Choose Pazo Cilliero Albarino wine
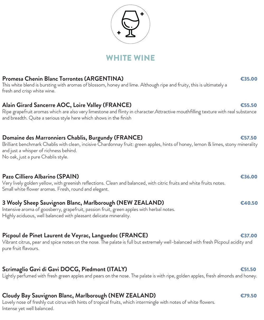Viewport: 264px width, 320px height. click(40, 176)
